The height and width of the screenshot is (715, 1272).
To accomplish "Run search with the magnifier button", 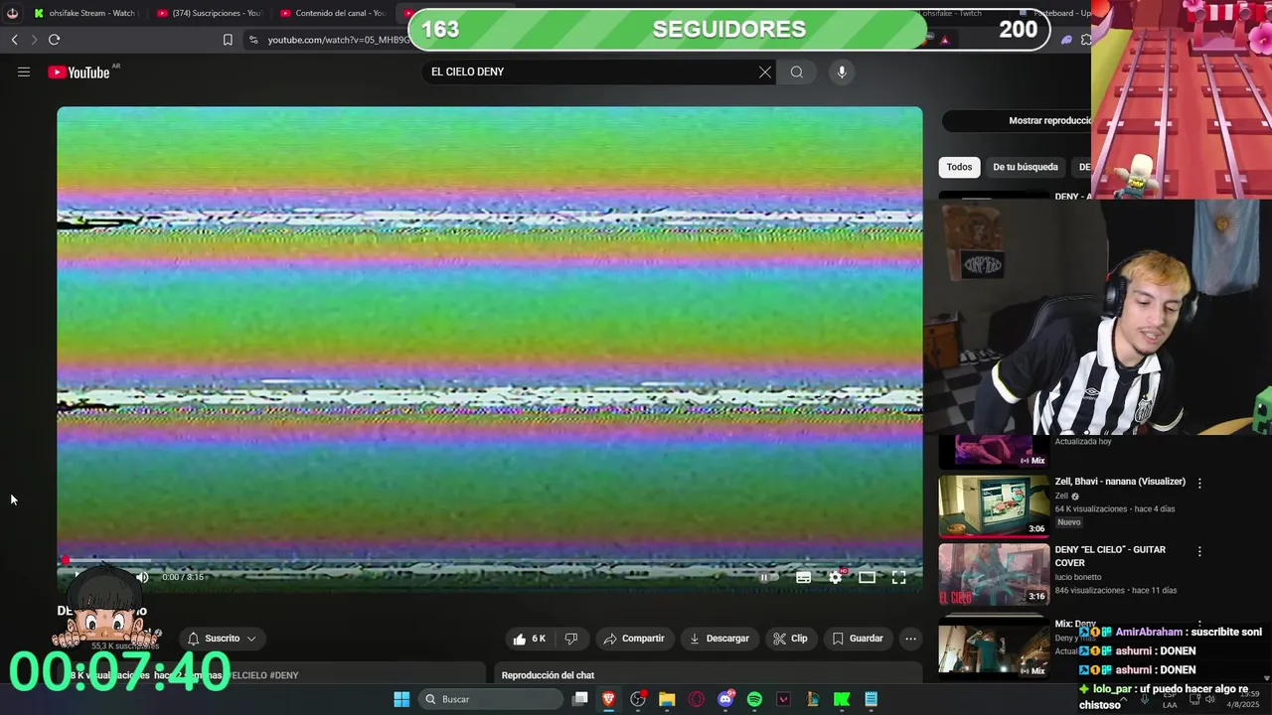I will (796, 71).
